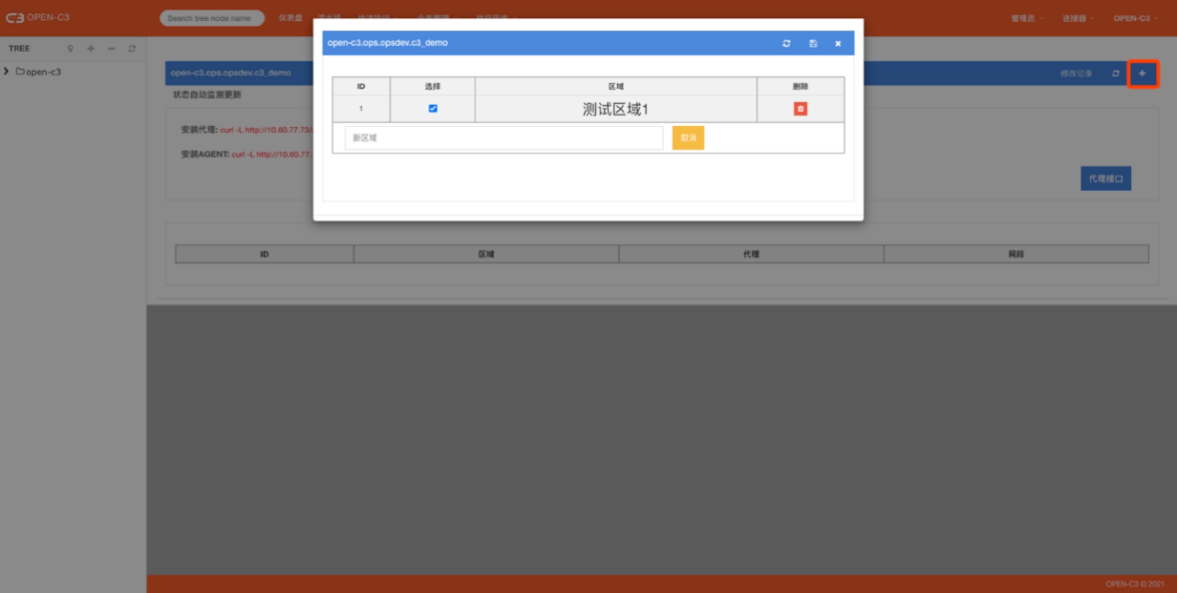The width and height of the screenshot is (1177, 593).
Task: Click the yellow 取消 button
Action: (688, 138)
